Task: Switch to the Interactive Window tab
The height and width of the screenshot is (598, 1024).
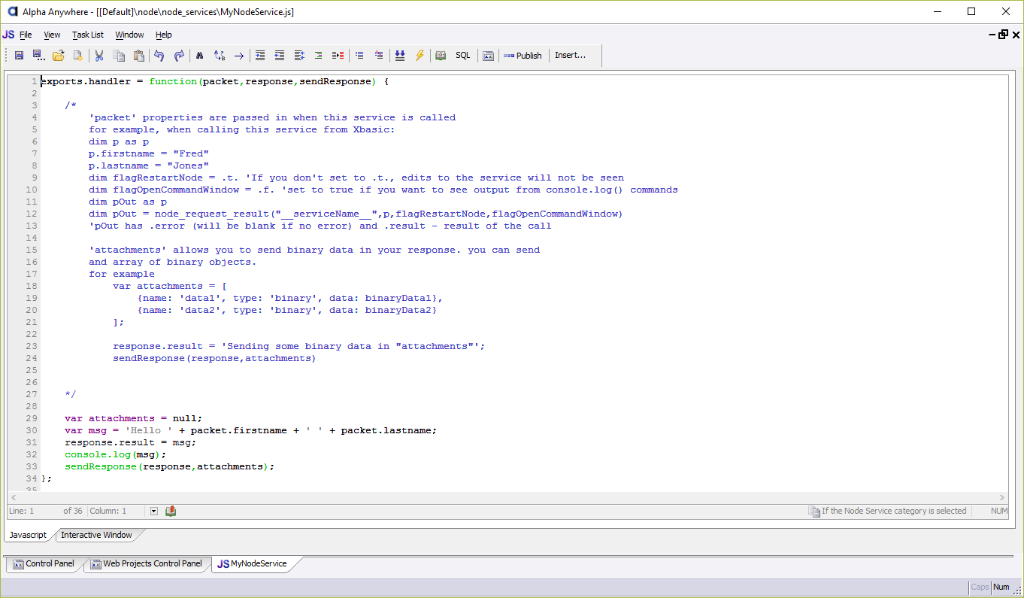Action: tap(96, 535)
